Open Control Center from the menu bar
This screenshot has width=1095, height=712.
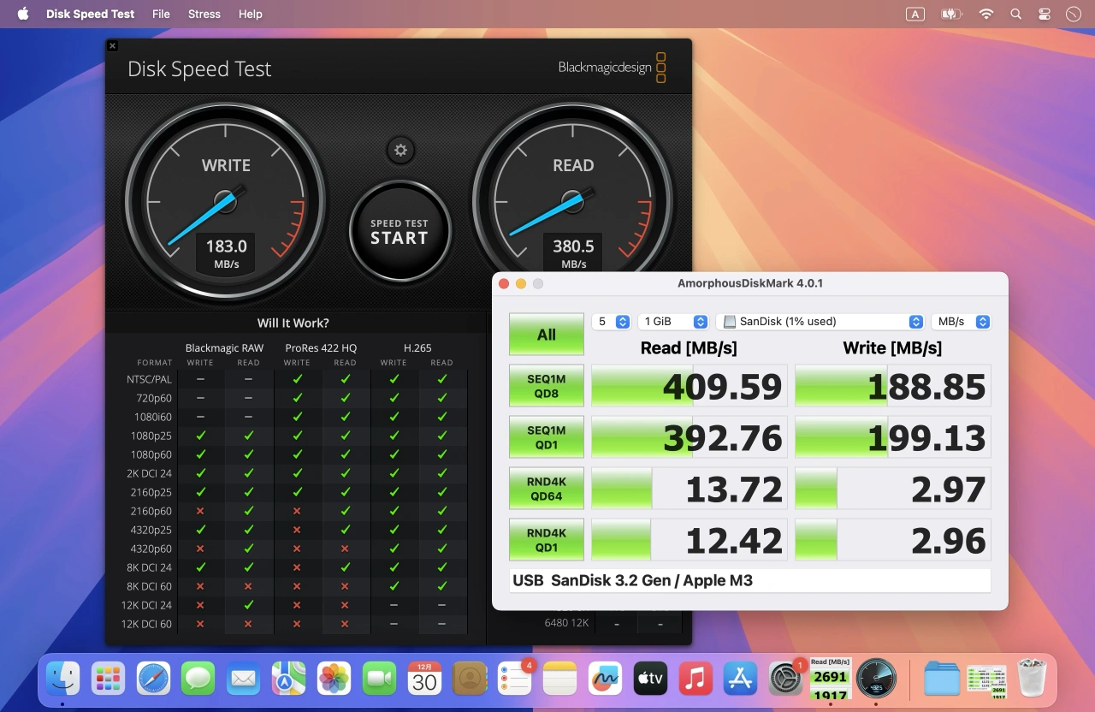pos(1045,14)
